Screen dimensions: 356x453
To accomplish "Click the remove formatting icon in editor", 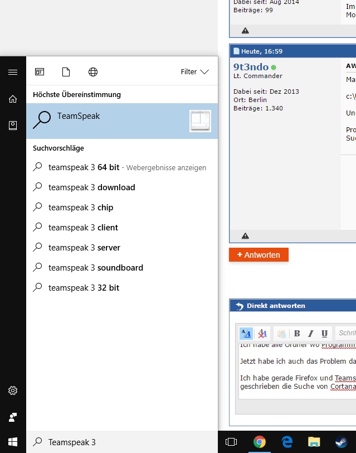I will (262, 334).
